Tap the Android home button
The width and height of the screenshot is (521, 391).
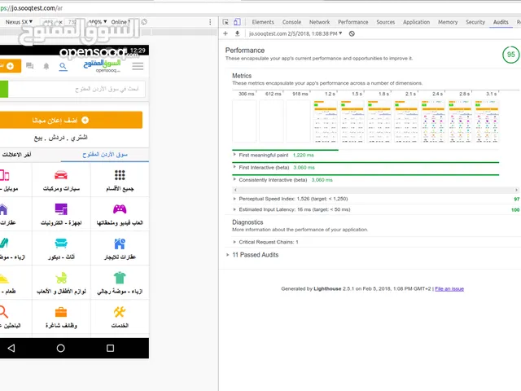pos(60,348)
